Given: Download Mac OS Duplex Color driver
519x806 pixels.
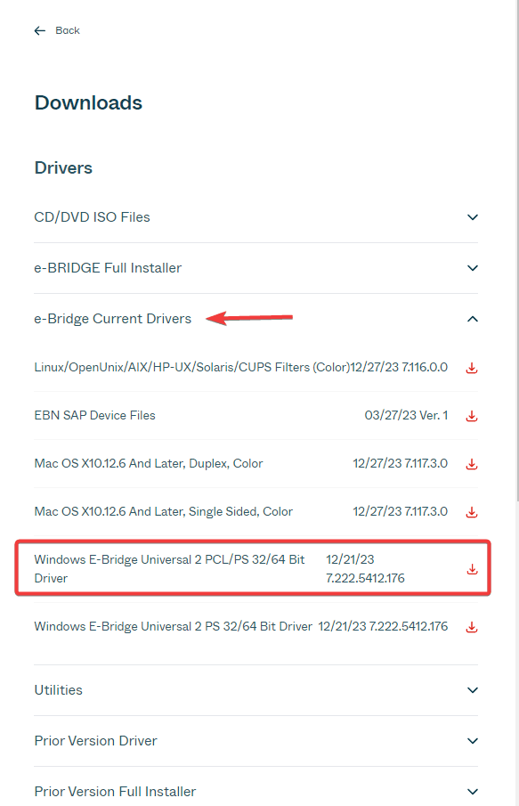Looking at the screenshot, I should pyautogui.click(x=472, y=464).
